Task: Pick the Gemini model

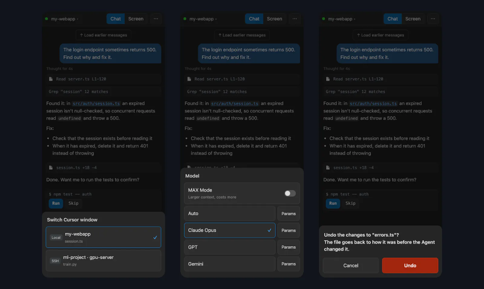Action: coord(230,264)
